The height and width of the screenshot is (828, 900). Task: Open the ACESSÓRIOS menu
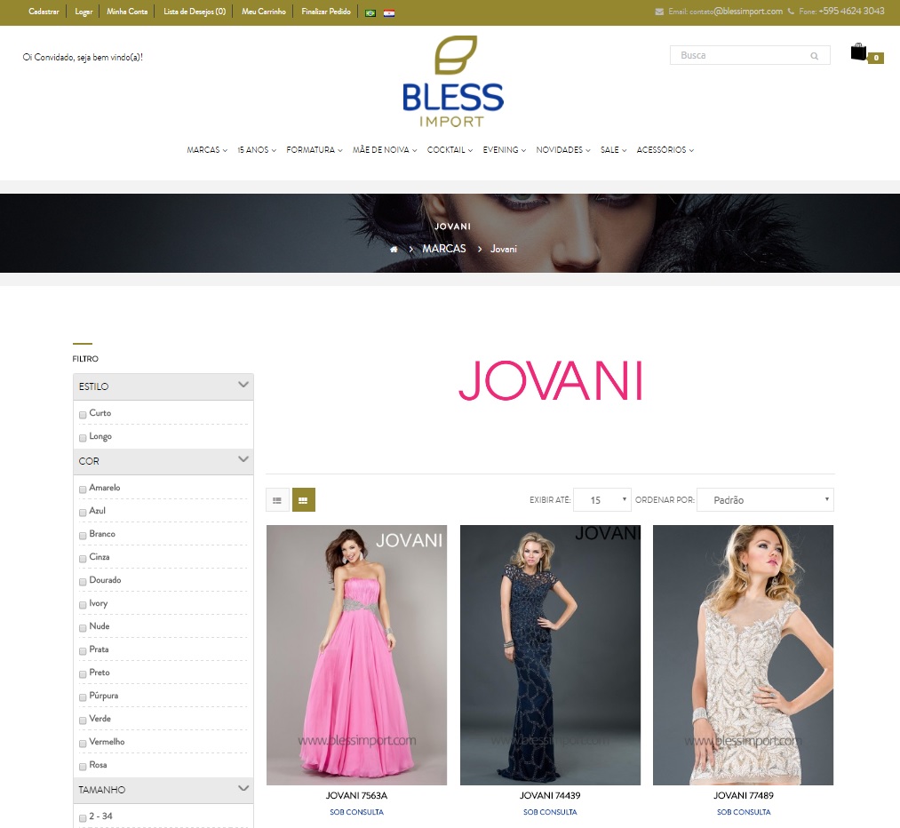pos(664,149)
